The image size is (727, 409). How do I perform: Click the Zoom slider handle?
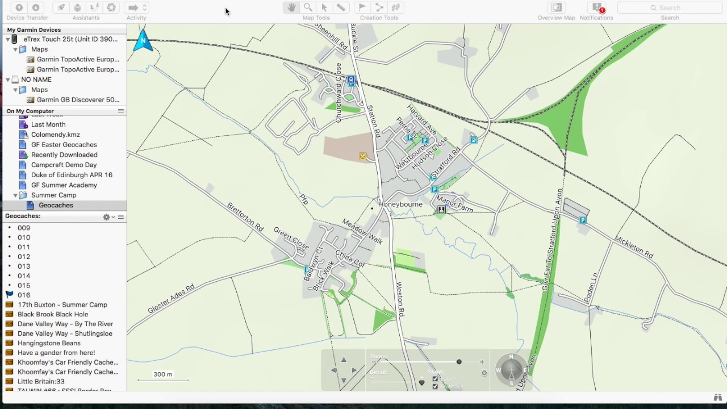[x=459, y=362]
